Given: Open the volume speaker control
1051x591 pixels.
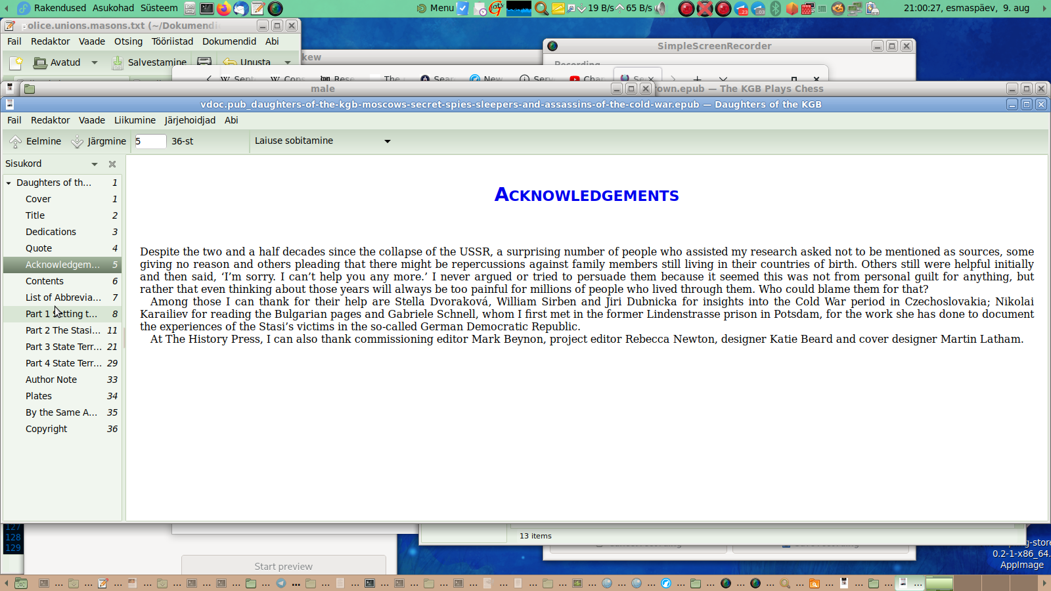Looking at the screenshot, I should pyautogui.click(x=661, y=9).
